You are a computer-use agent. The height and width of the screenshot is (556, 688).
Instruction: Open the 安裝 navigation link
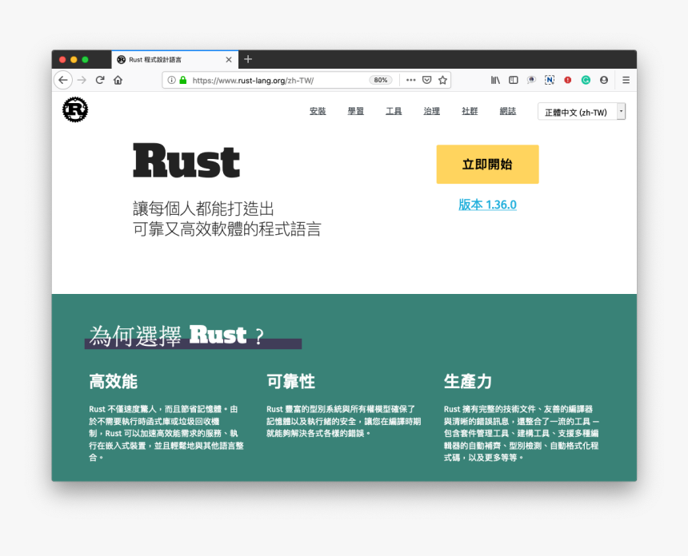[x=318, y=111]
